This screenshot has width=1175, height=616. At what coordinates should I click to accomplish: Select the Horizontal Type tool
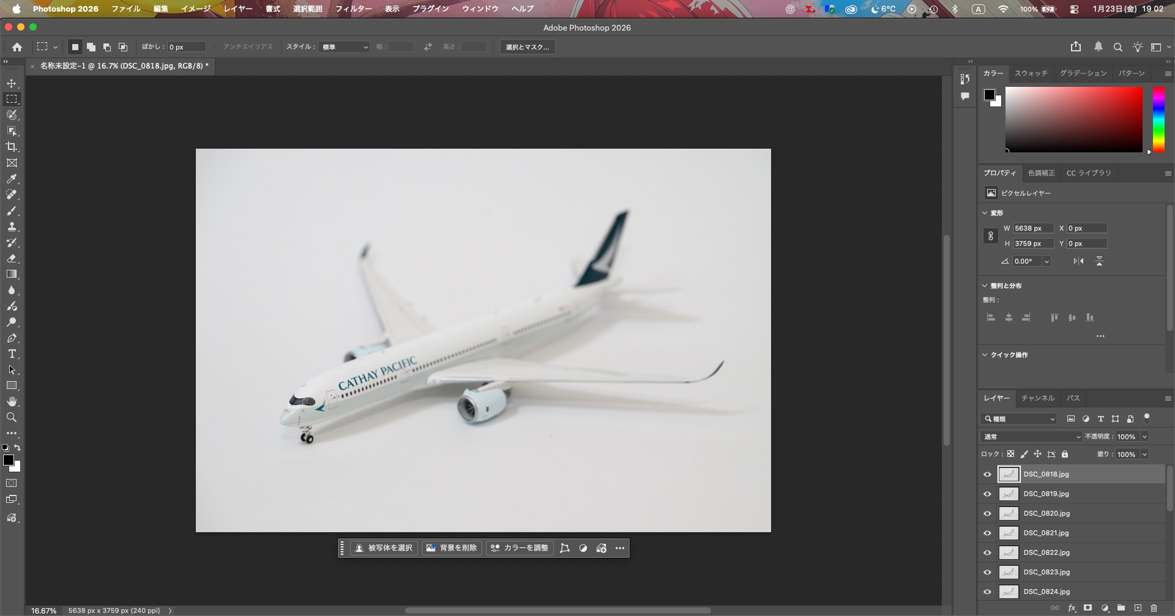coord(12,354)
